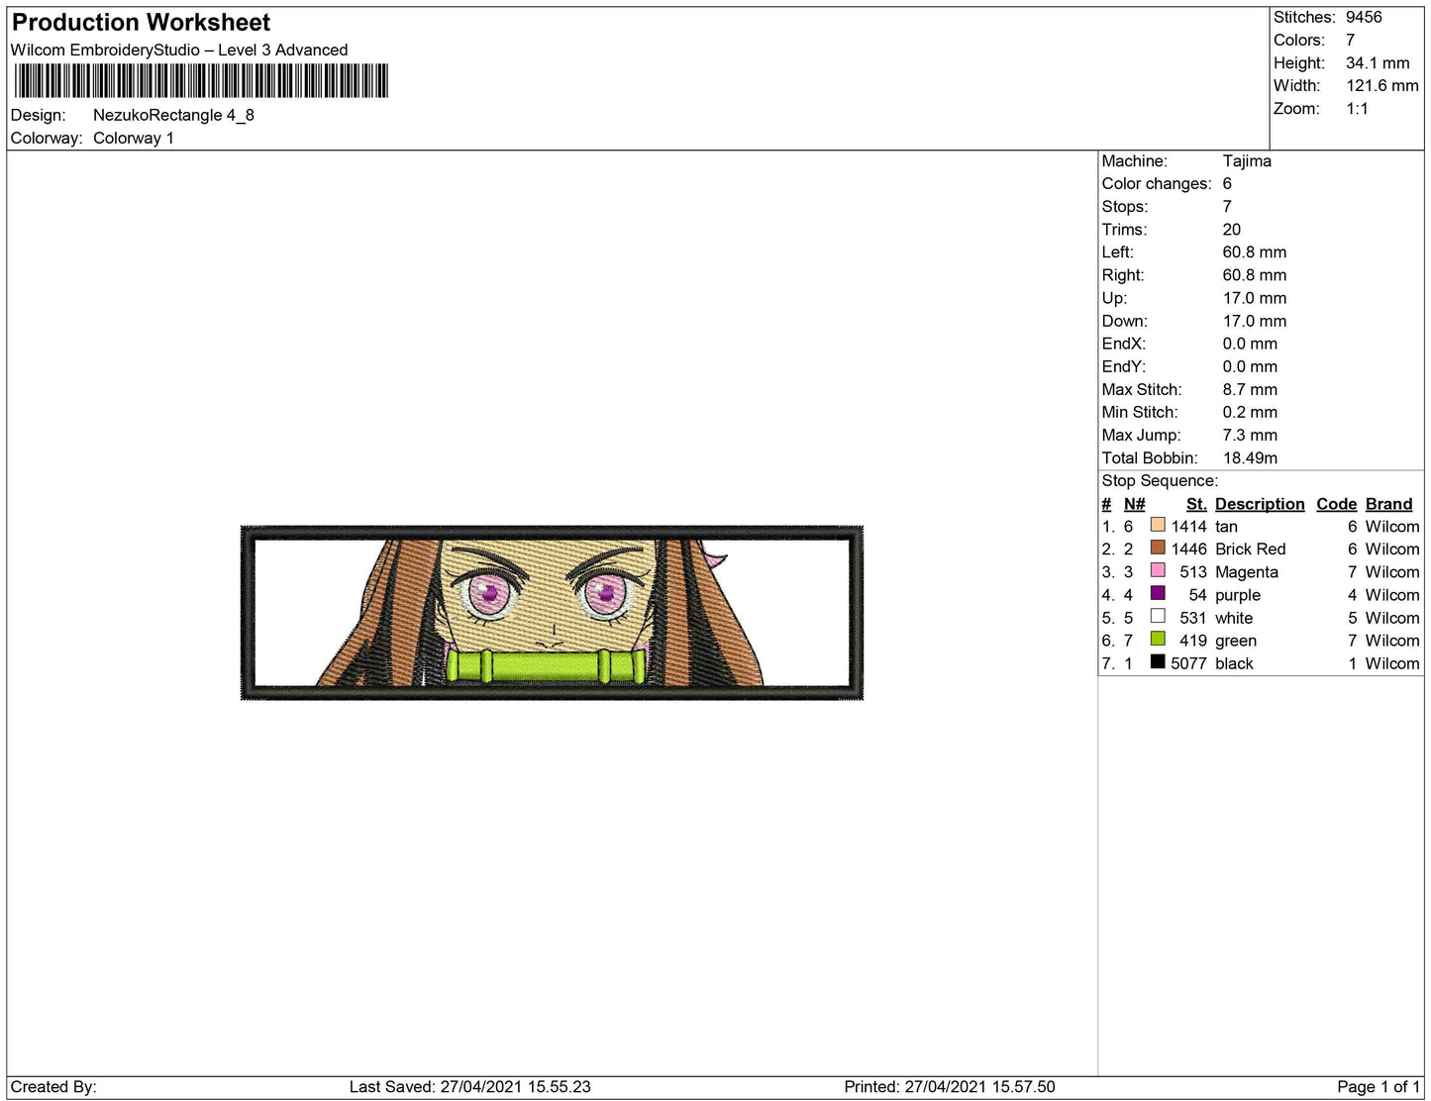
Task: Select stitch count "1446" in Brick Red row
Action: pyautogui.click(x=1189, y=550)
